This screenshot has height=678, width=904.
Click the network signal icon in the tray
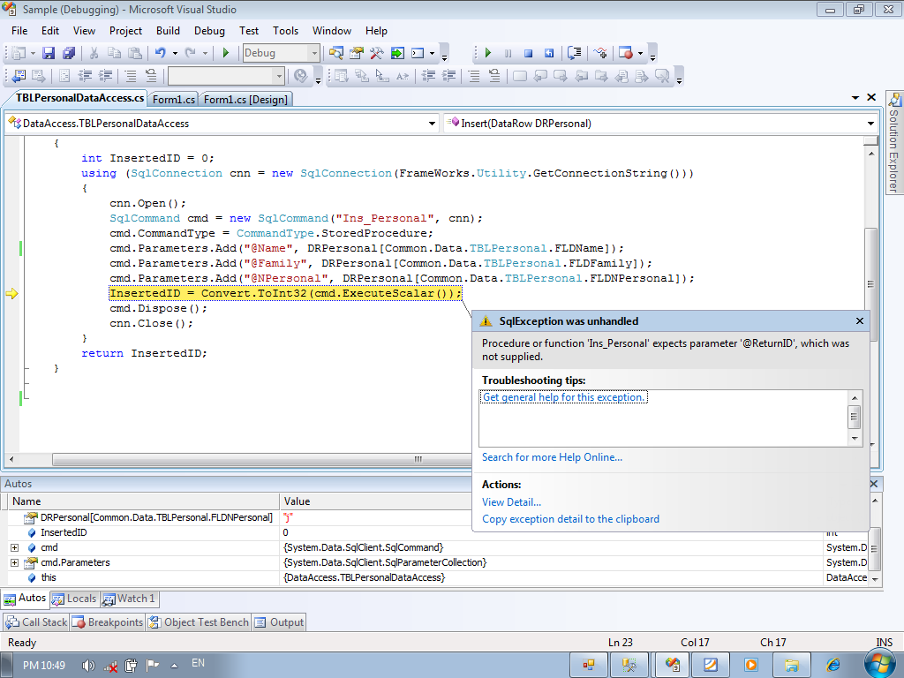tap(110, 666)
